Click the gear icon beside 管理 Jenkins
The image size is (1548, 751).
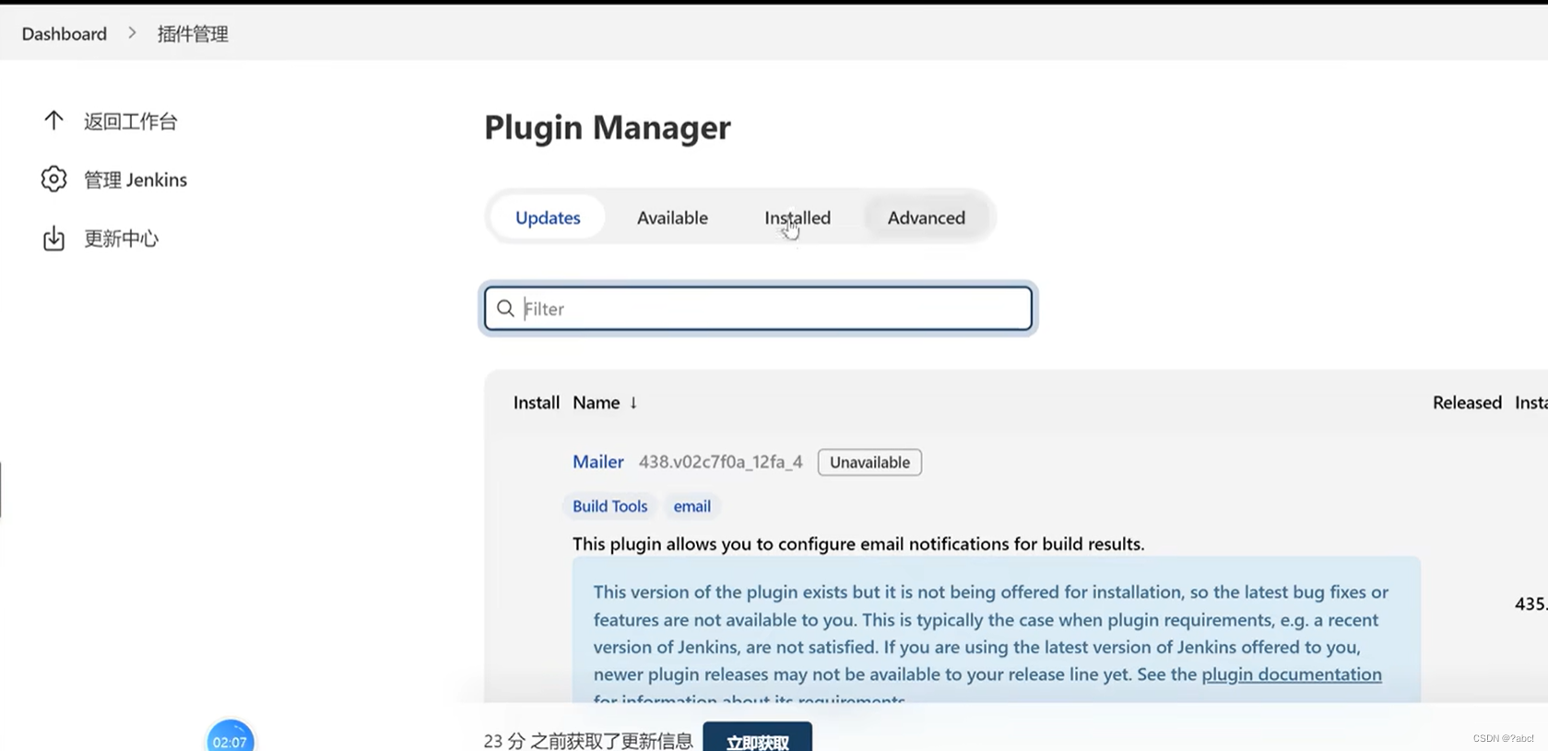(x=53, y=179)
